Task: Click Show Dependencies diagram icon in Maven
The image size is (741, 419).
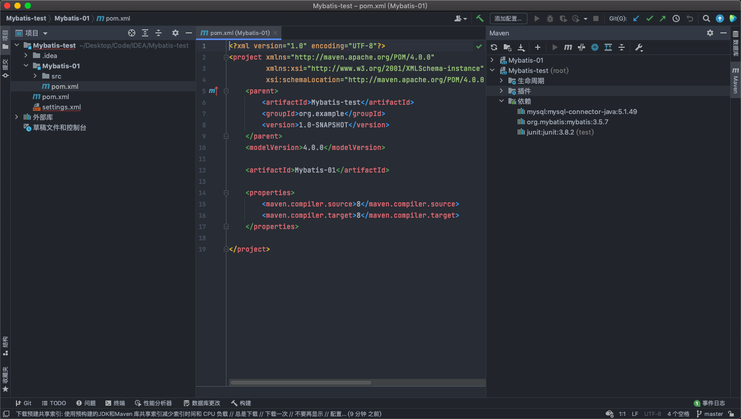Action: point(608,47)
